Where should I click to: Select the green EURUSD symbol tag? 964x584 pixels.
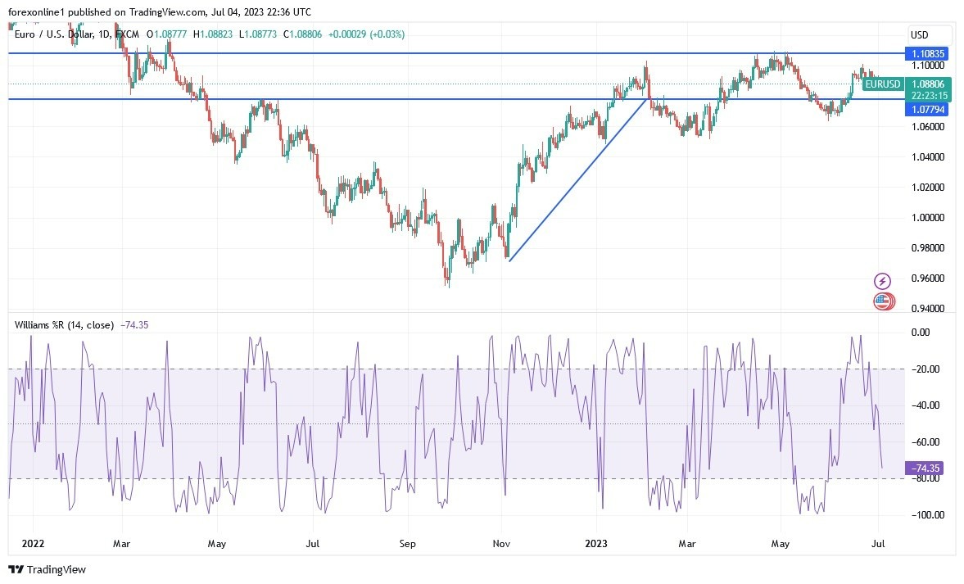point(883,84)
